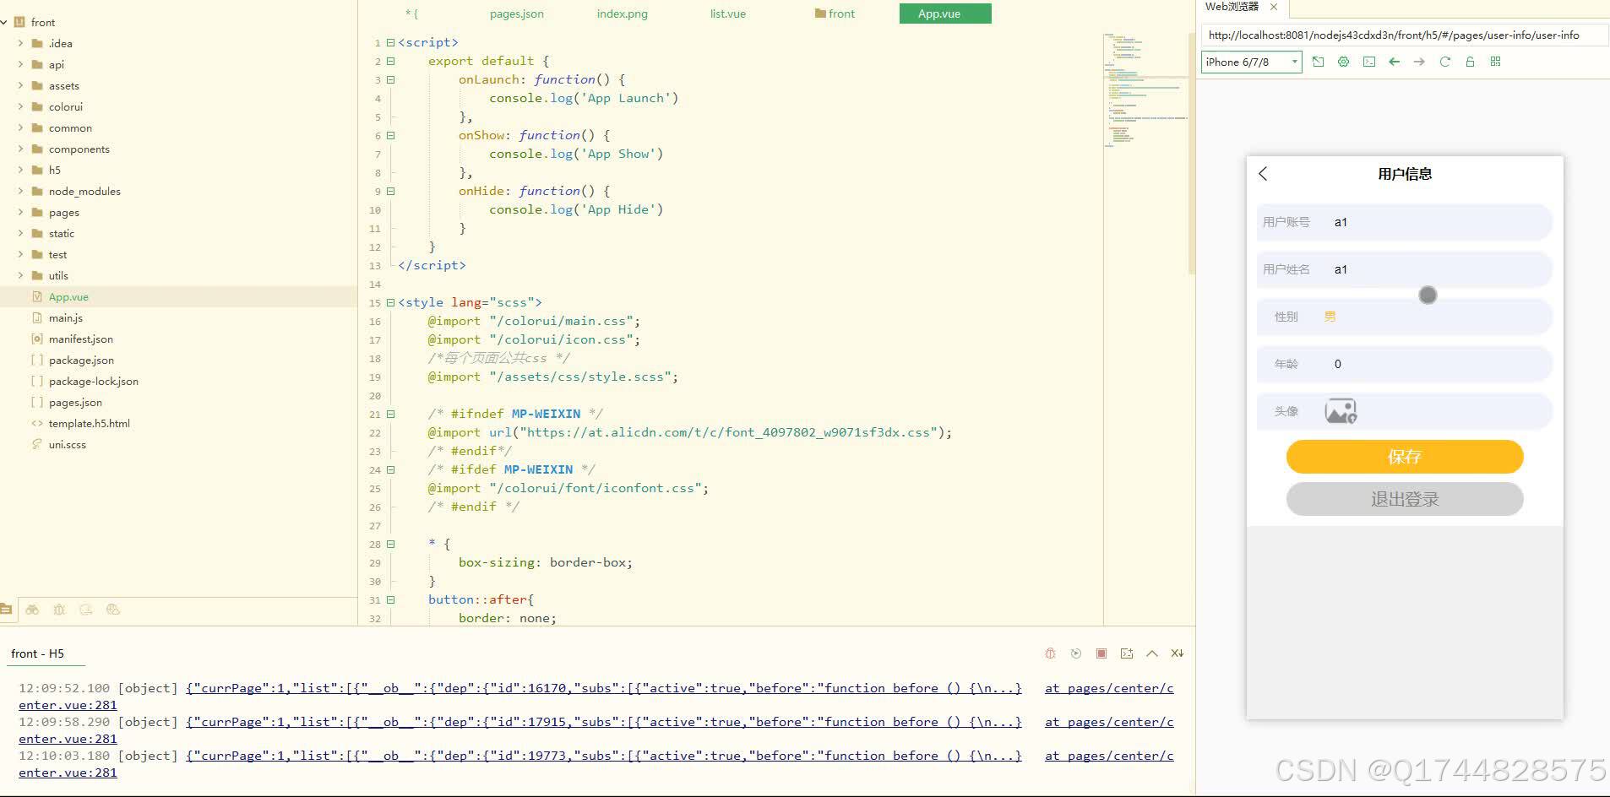The image size is (1610, 797).
Task: Rerun the front - H5 console
Action: [x=1075, y=653]
